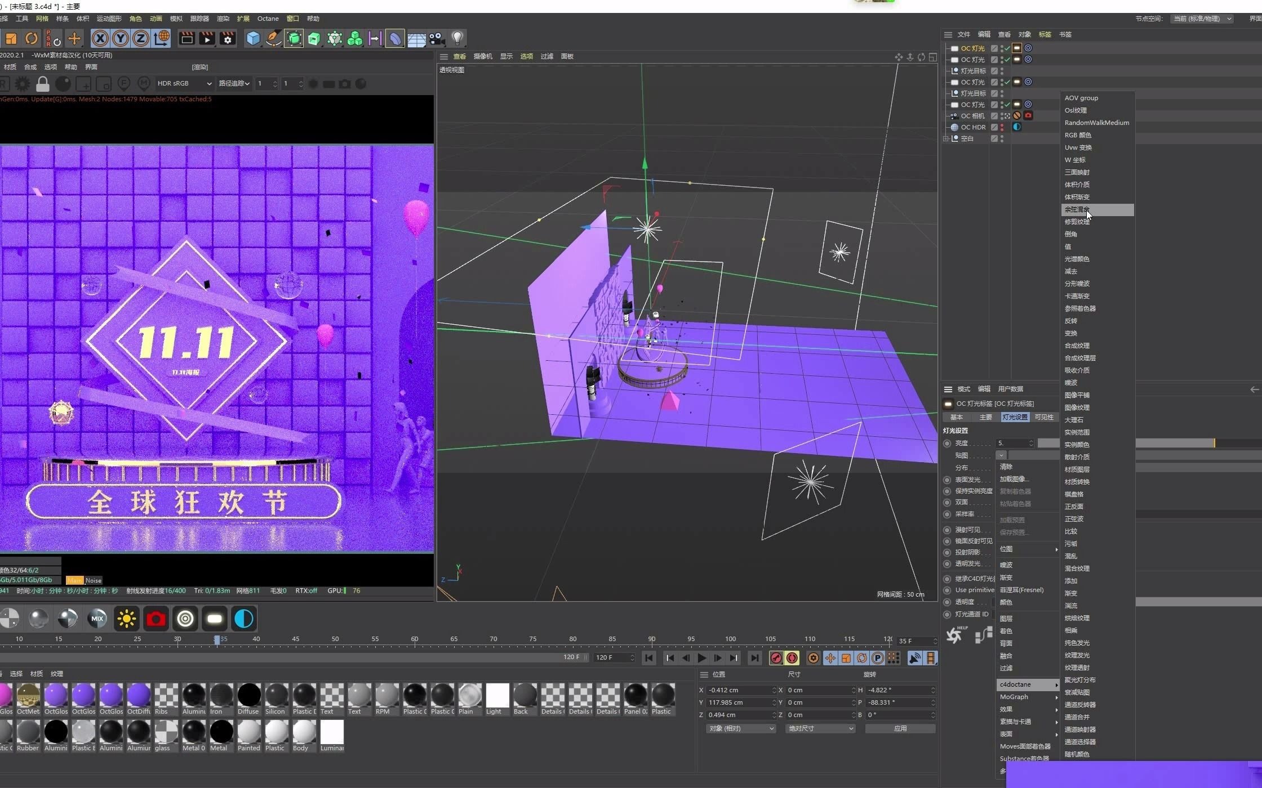Click frame 35 marker on timeline
Screen dimensions: 1262x788
coord(217,640)
